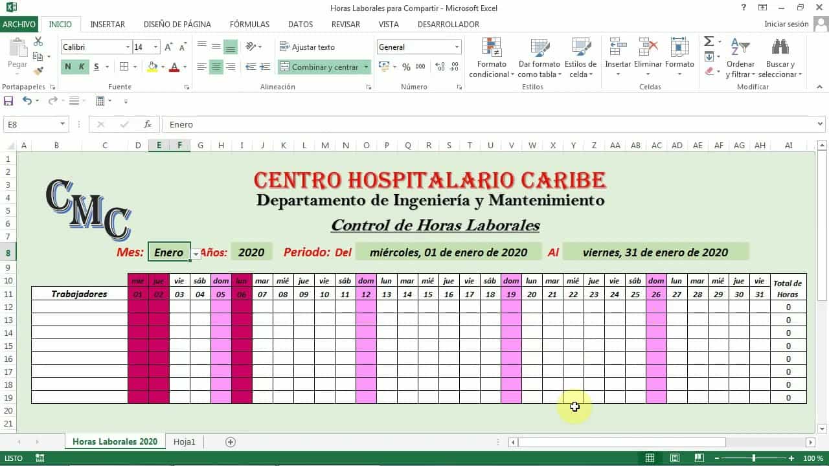Open the Hoja1 sheet tab
This screenshot has width=829, height=466.
(185, 441)
